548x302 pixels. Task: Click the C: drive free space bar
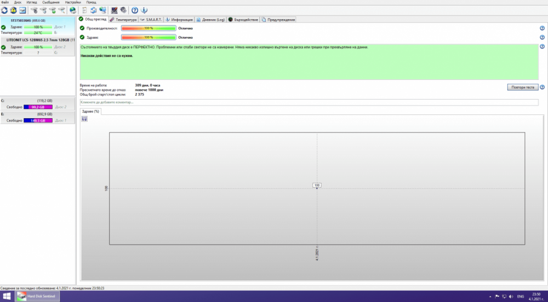point(37,107)
